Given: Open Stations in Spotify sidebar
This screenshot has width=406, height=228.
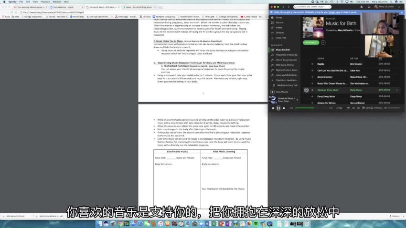Looking at the screenshot, I should pyautogui.click(x=279, y=33).
